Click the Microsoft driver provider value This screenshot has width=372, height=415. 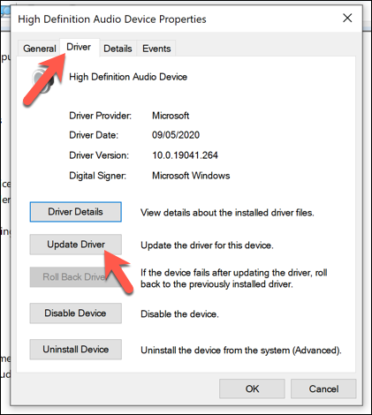coord(171,116)
